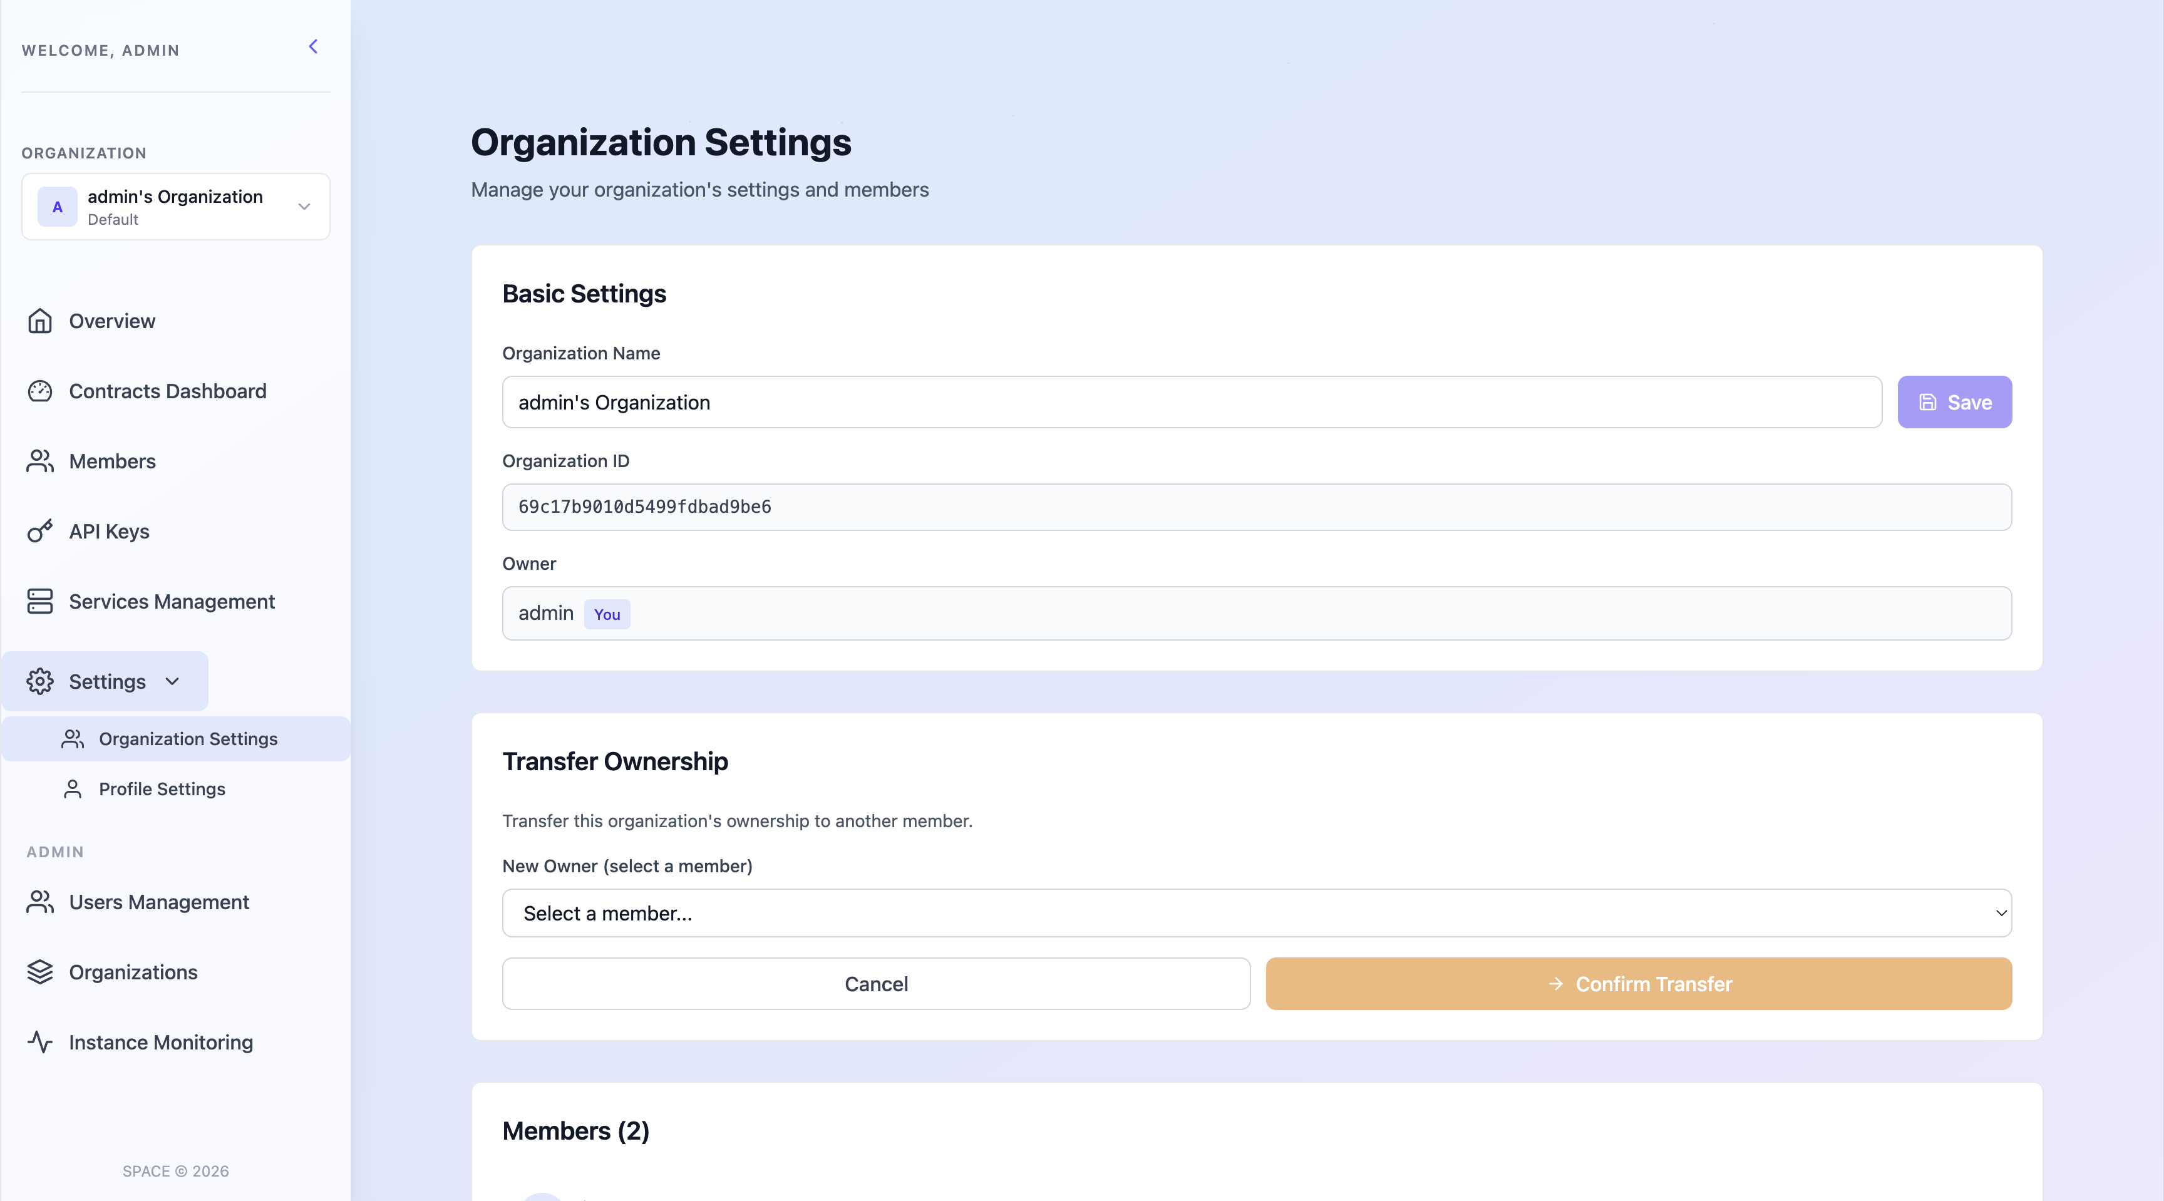Open the Select a member dropdown
Viewport: 2164px width, 1201px height.
[1257, 913]
